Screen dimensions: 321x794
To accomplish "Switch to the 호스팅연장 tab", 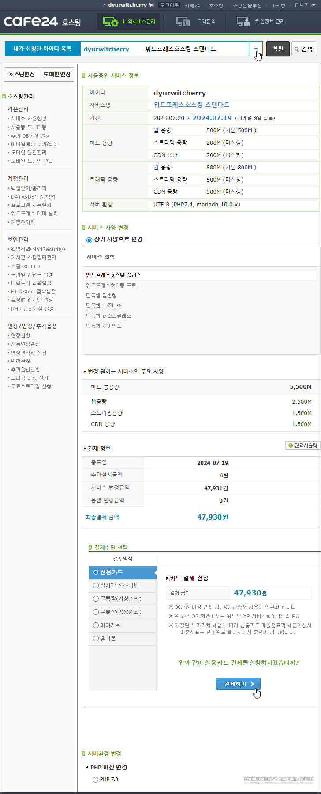I will coord(21,75).
